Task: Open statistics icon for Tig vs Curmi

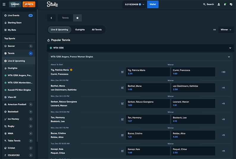Action: click(122, 72)
